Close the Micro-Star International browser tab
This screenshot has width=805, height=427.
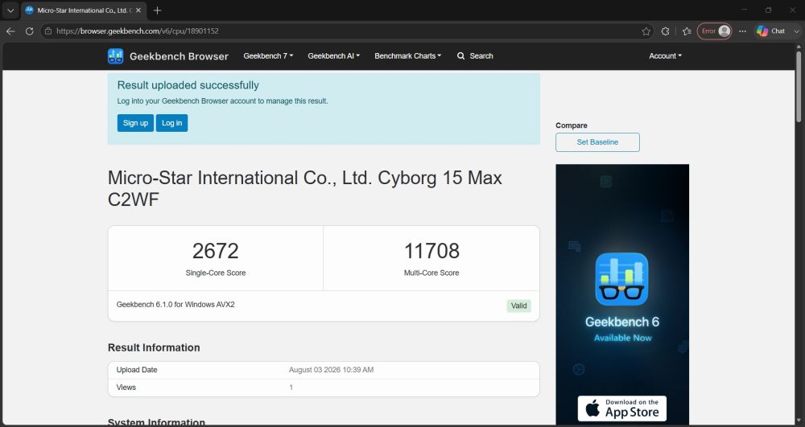[x=138, y=10]
